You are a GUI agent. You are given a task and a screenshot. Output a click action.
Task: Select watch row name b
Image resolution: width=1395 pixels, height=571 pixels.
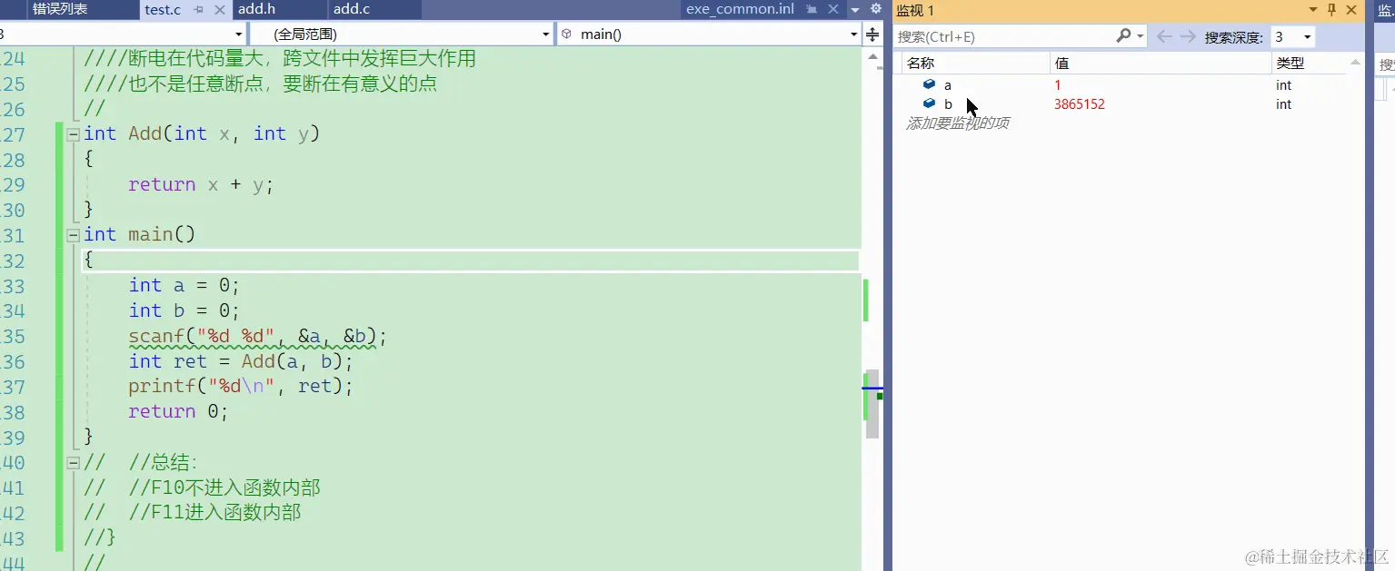(x=948, y=103)
